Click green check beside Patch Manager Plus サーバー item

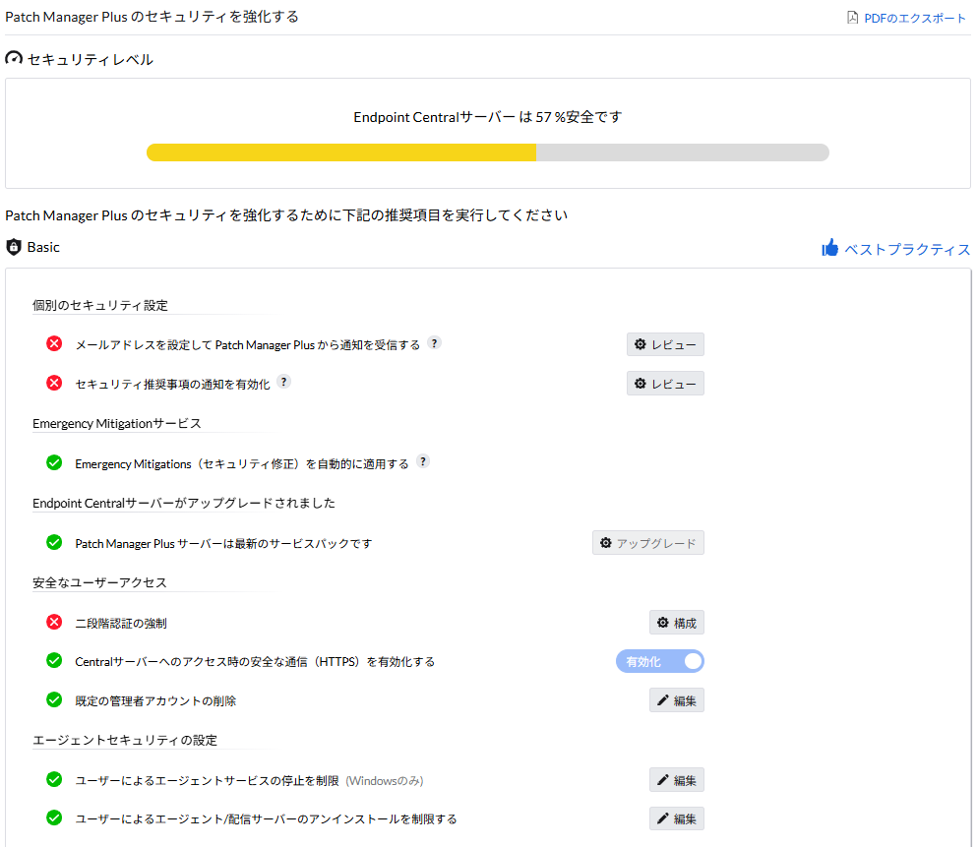click(54, 542)
